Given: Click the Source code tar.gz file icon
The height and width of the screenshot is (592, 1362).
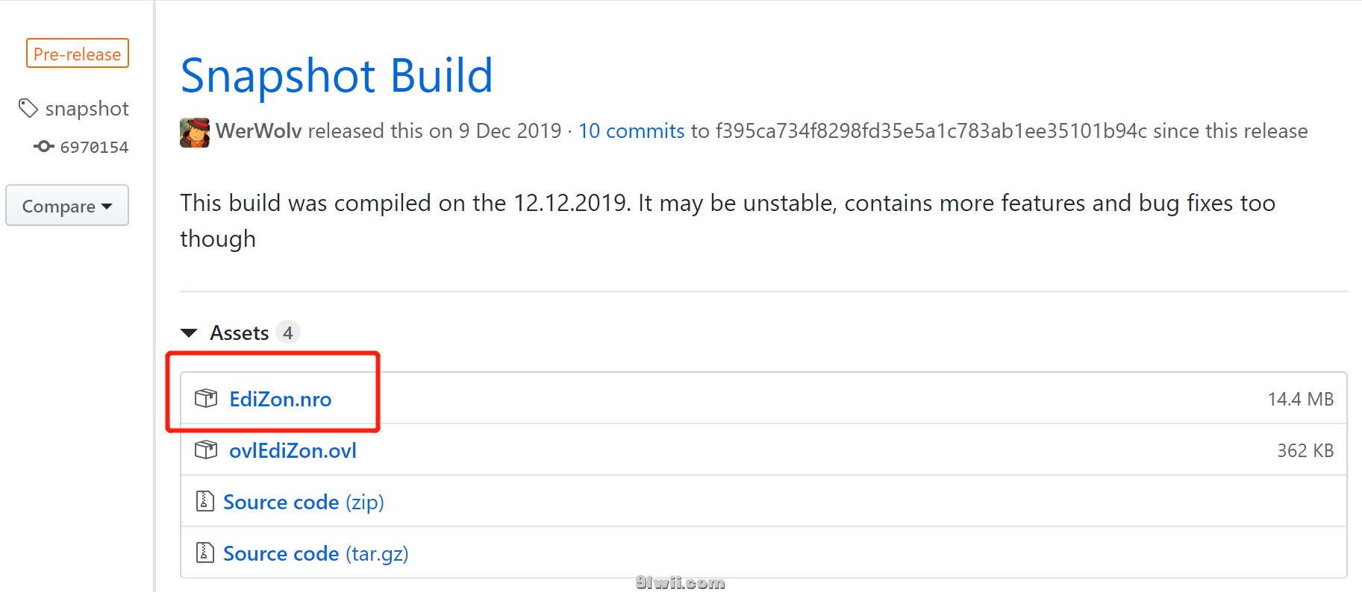Looking at the screenshot, I should click(x=204, y=552).
